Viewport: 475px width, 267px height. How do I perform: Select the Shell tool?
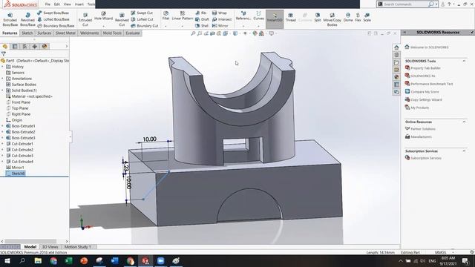[x=202, y=26]
